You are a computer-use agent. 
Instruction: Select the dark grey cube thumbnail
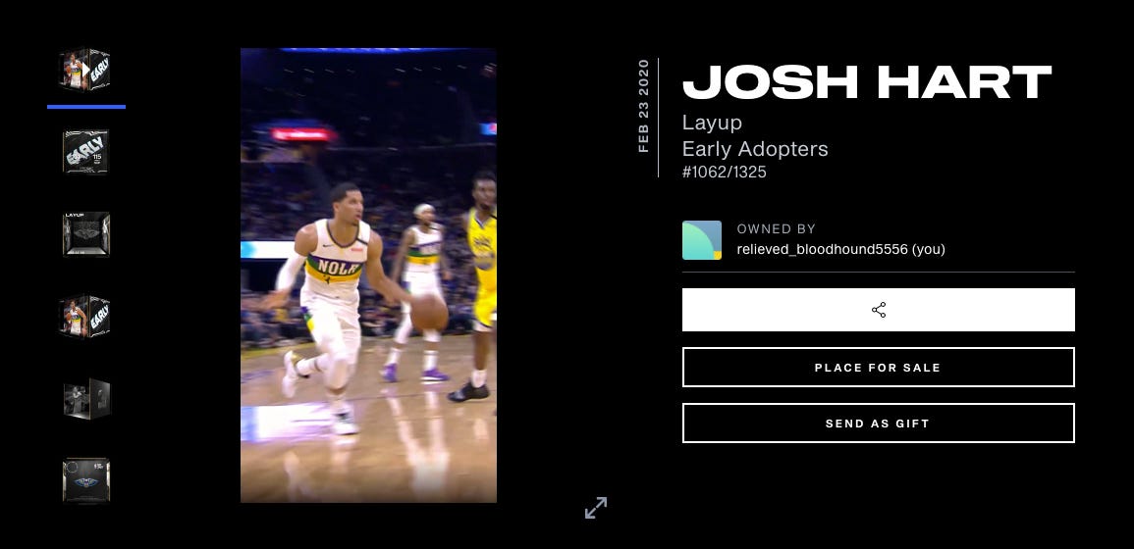[86, 399]
